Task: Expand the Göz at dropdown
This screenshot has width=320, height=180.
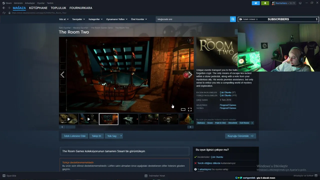Action: (63, 19)
